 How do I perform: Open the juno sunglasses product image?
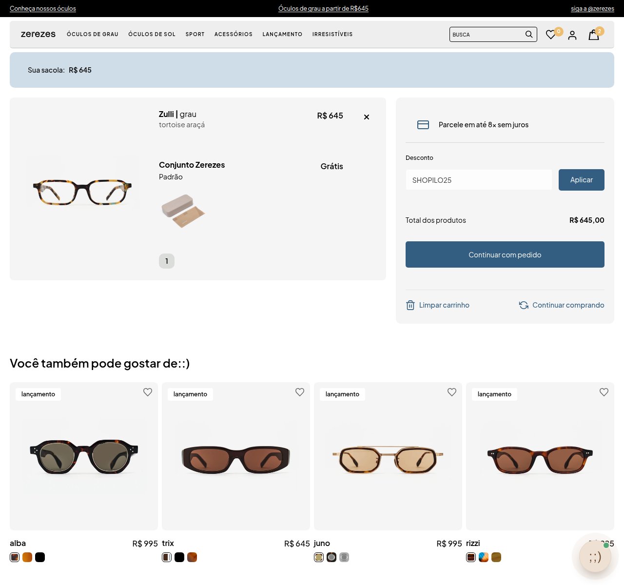388,456
